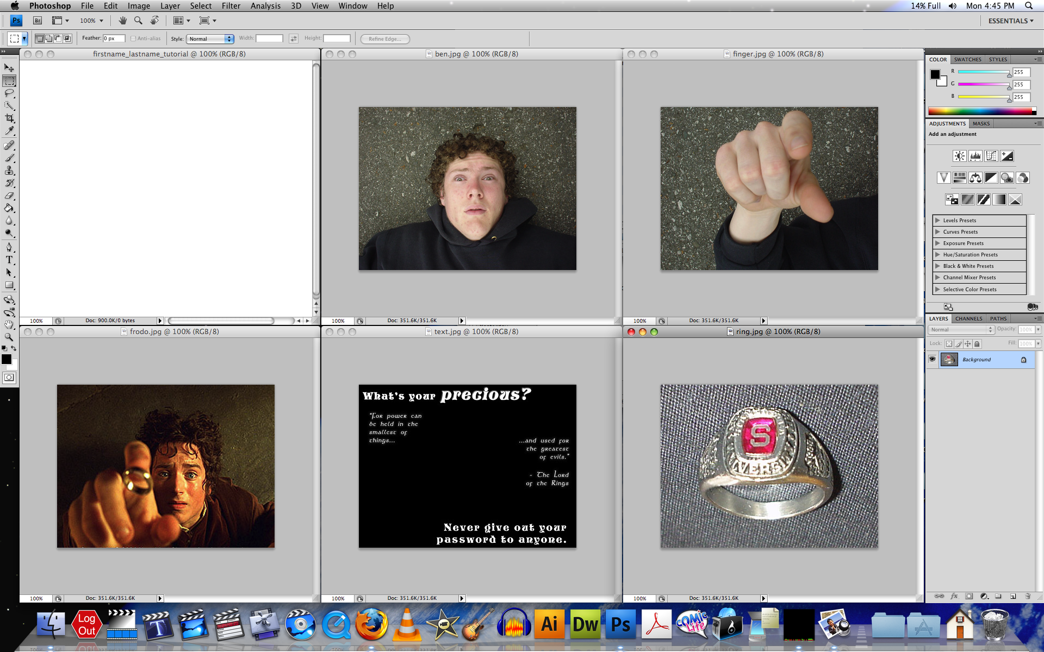The height and width of the screenshot is (652, 1044).
Task: Enable Add to selection mode
Action: [x=48, y=39]
